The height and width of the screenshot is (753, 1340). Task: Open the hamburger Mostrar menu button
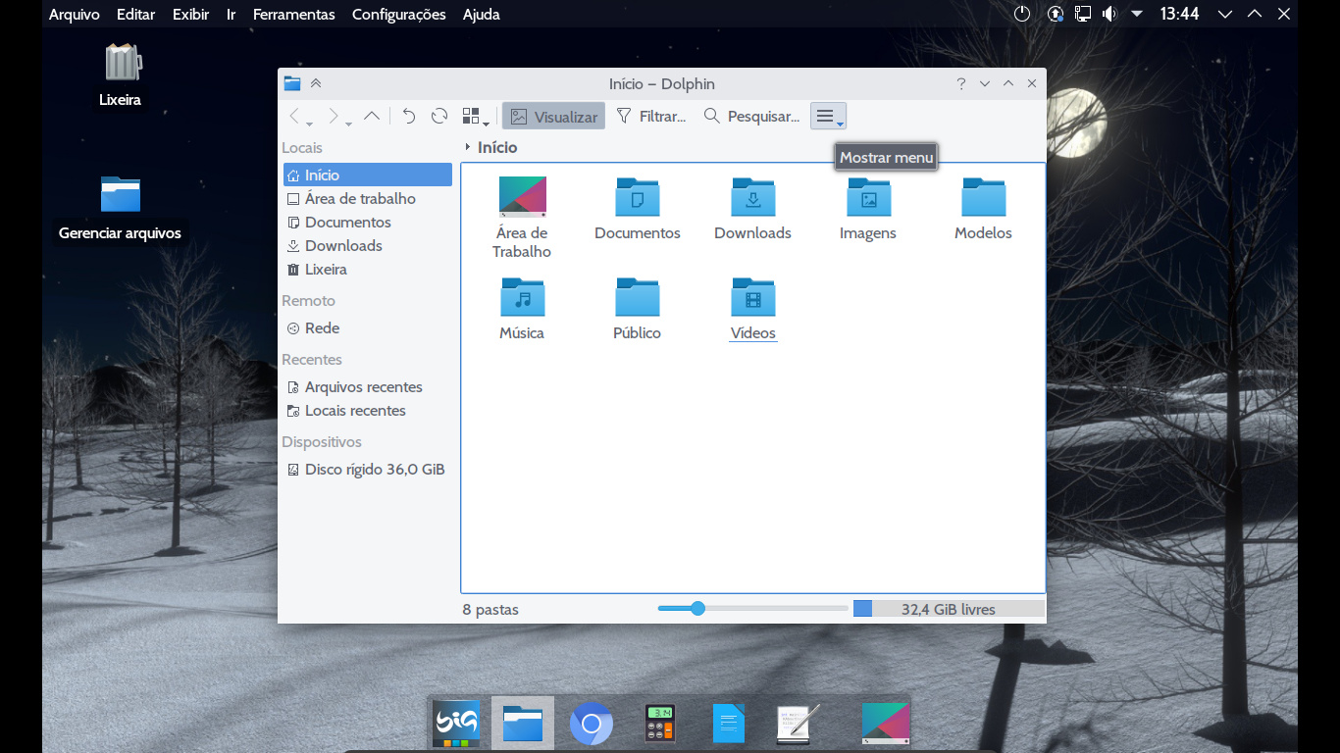(x=828, y=117)
